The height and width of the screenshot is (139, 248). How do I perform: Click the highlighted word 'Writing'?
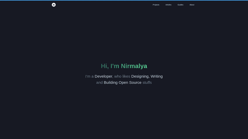pos(157,76)
